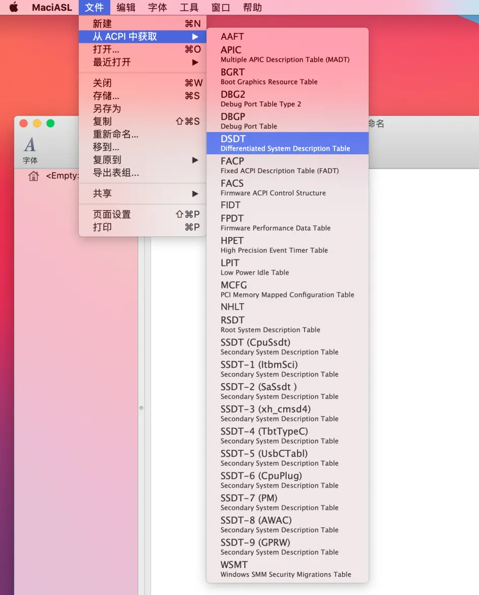Choose 页面设置 from the file menu
479x595 pixels.
(x=142, y=214)
